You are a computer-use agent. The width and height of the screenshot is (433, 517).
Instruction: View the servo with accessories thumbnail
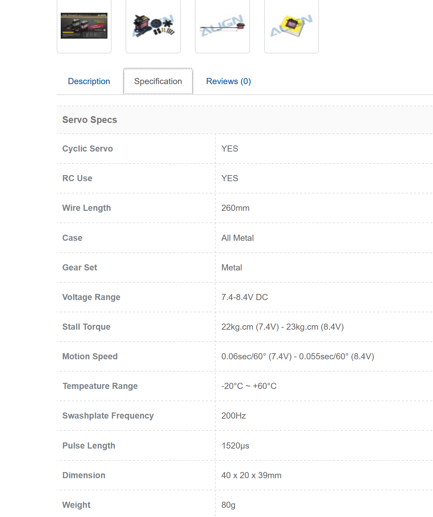tap(153, 26)
